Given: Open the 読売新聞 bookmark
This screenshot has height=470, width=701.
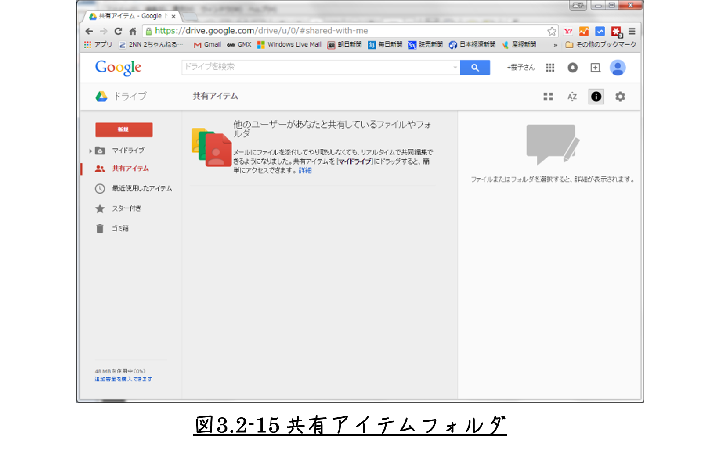Looking at the screenshot, I should [426, 44].
